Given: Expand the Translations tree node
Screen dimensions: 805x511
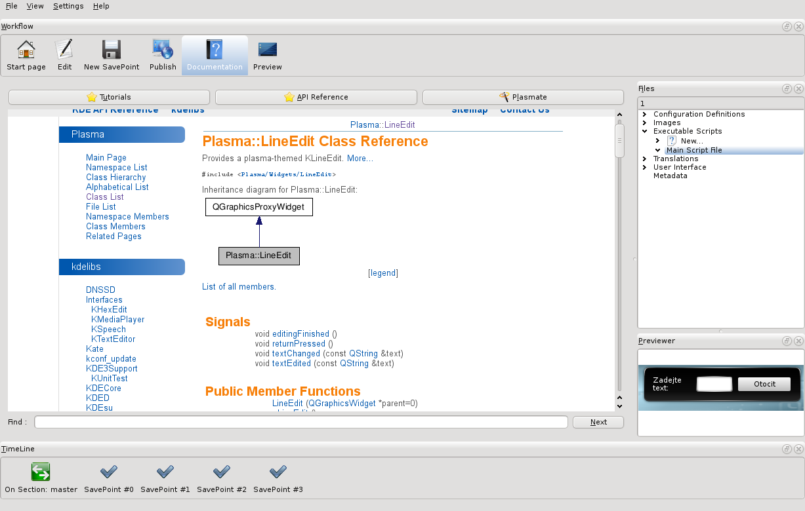Looking at the screenshot, I should [x=645, y=159].
